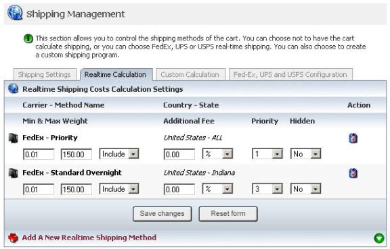Click the Additional Fee header

(x=189, y=121)
